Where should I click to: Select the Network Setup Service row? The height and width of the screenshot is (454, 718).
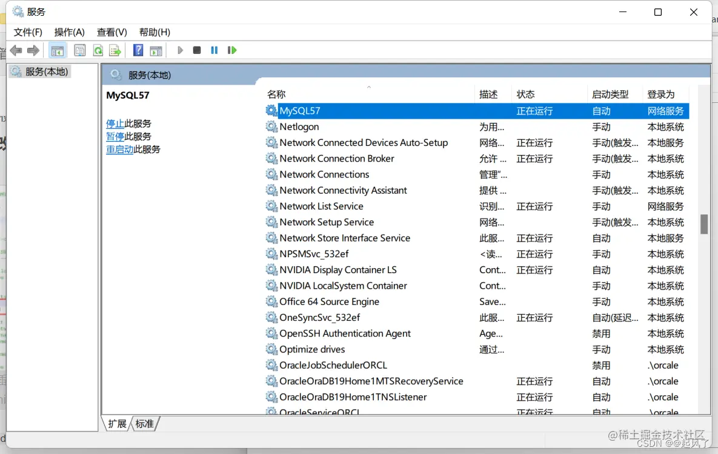[x=476, y=222]
